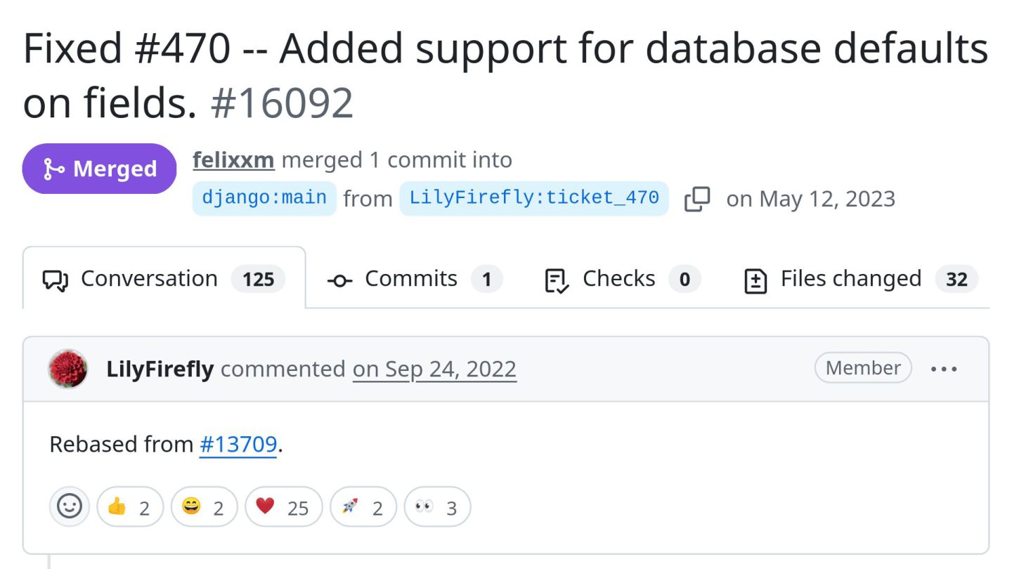Open the add reaction smiley picker
Viewport: 1012px width, 569px height.
pos(70,506)
